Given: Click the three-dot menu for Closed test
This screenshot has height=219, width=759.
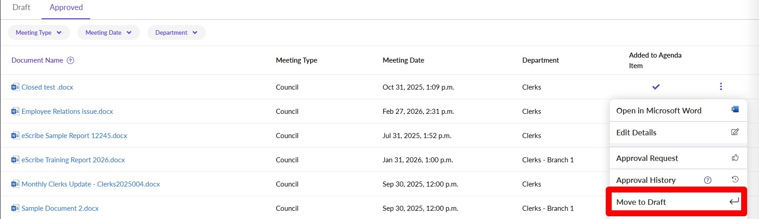Looking at the screenshot, I should click(721, 86).
